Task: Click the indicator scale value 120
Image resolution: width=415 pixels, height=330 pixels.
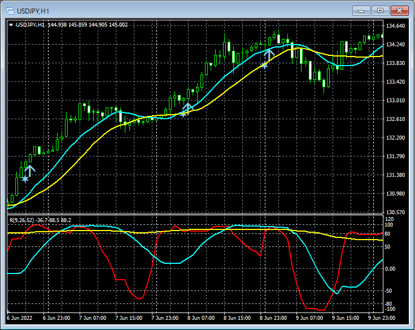Action: pyautogui.click(x=390, y=219)
